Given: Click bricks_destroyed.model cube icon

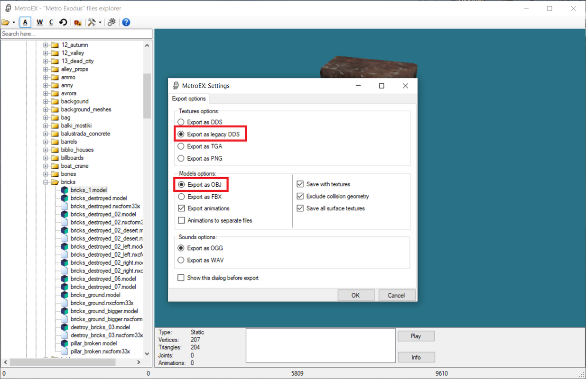Looking at the screenshot, I should click(65, 198).
